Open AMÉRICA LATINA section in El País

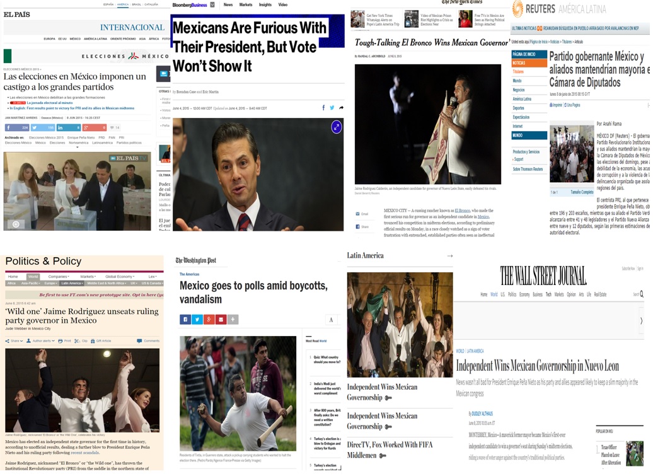tap(95, 38)
